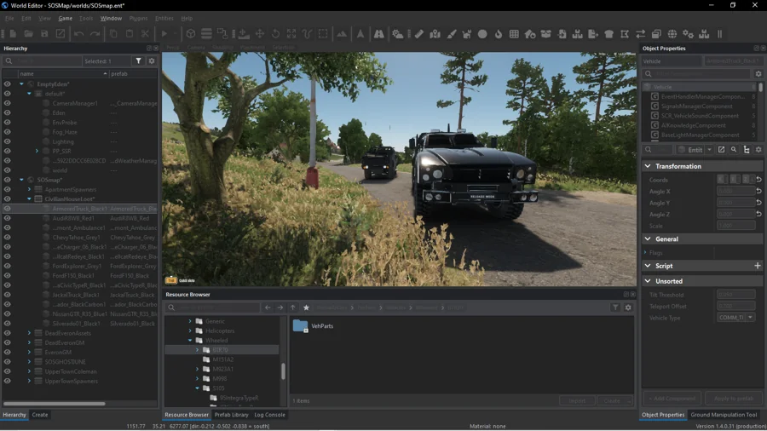Collapse the EmptyEden world node
The height and width of the screenshot is (431, 767).
tap(21, 84)
